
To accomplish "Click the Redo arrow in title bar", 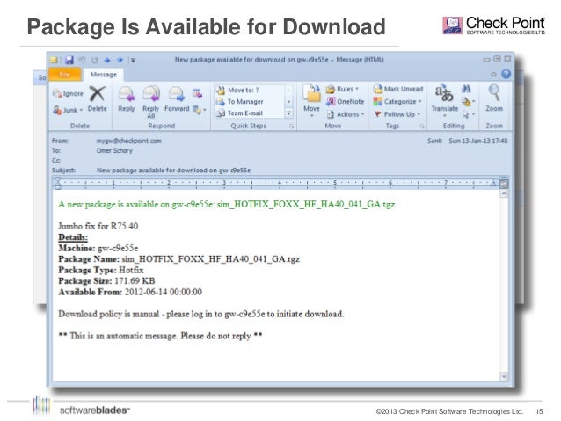I will [x=94, y=60].
